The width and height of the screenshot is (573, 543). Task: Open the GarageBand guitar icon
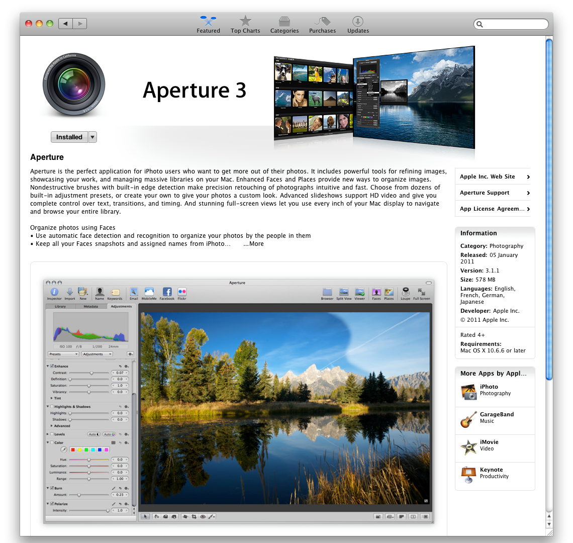coord(469,419)
